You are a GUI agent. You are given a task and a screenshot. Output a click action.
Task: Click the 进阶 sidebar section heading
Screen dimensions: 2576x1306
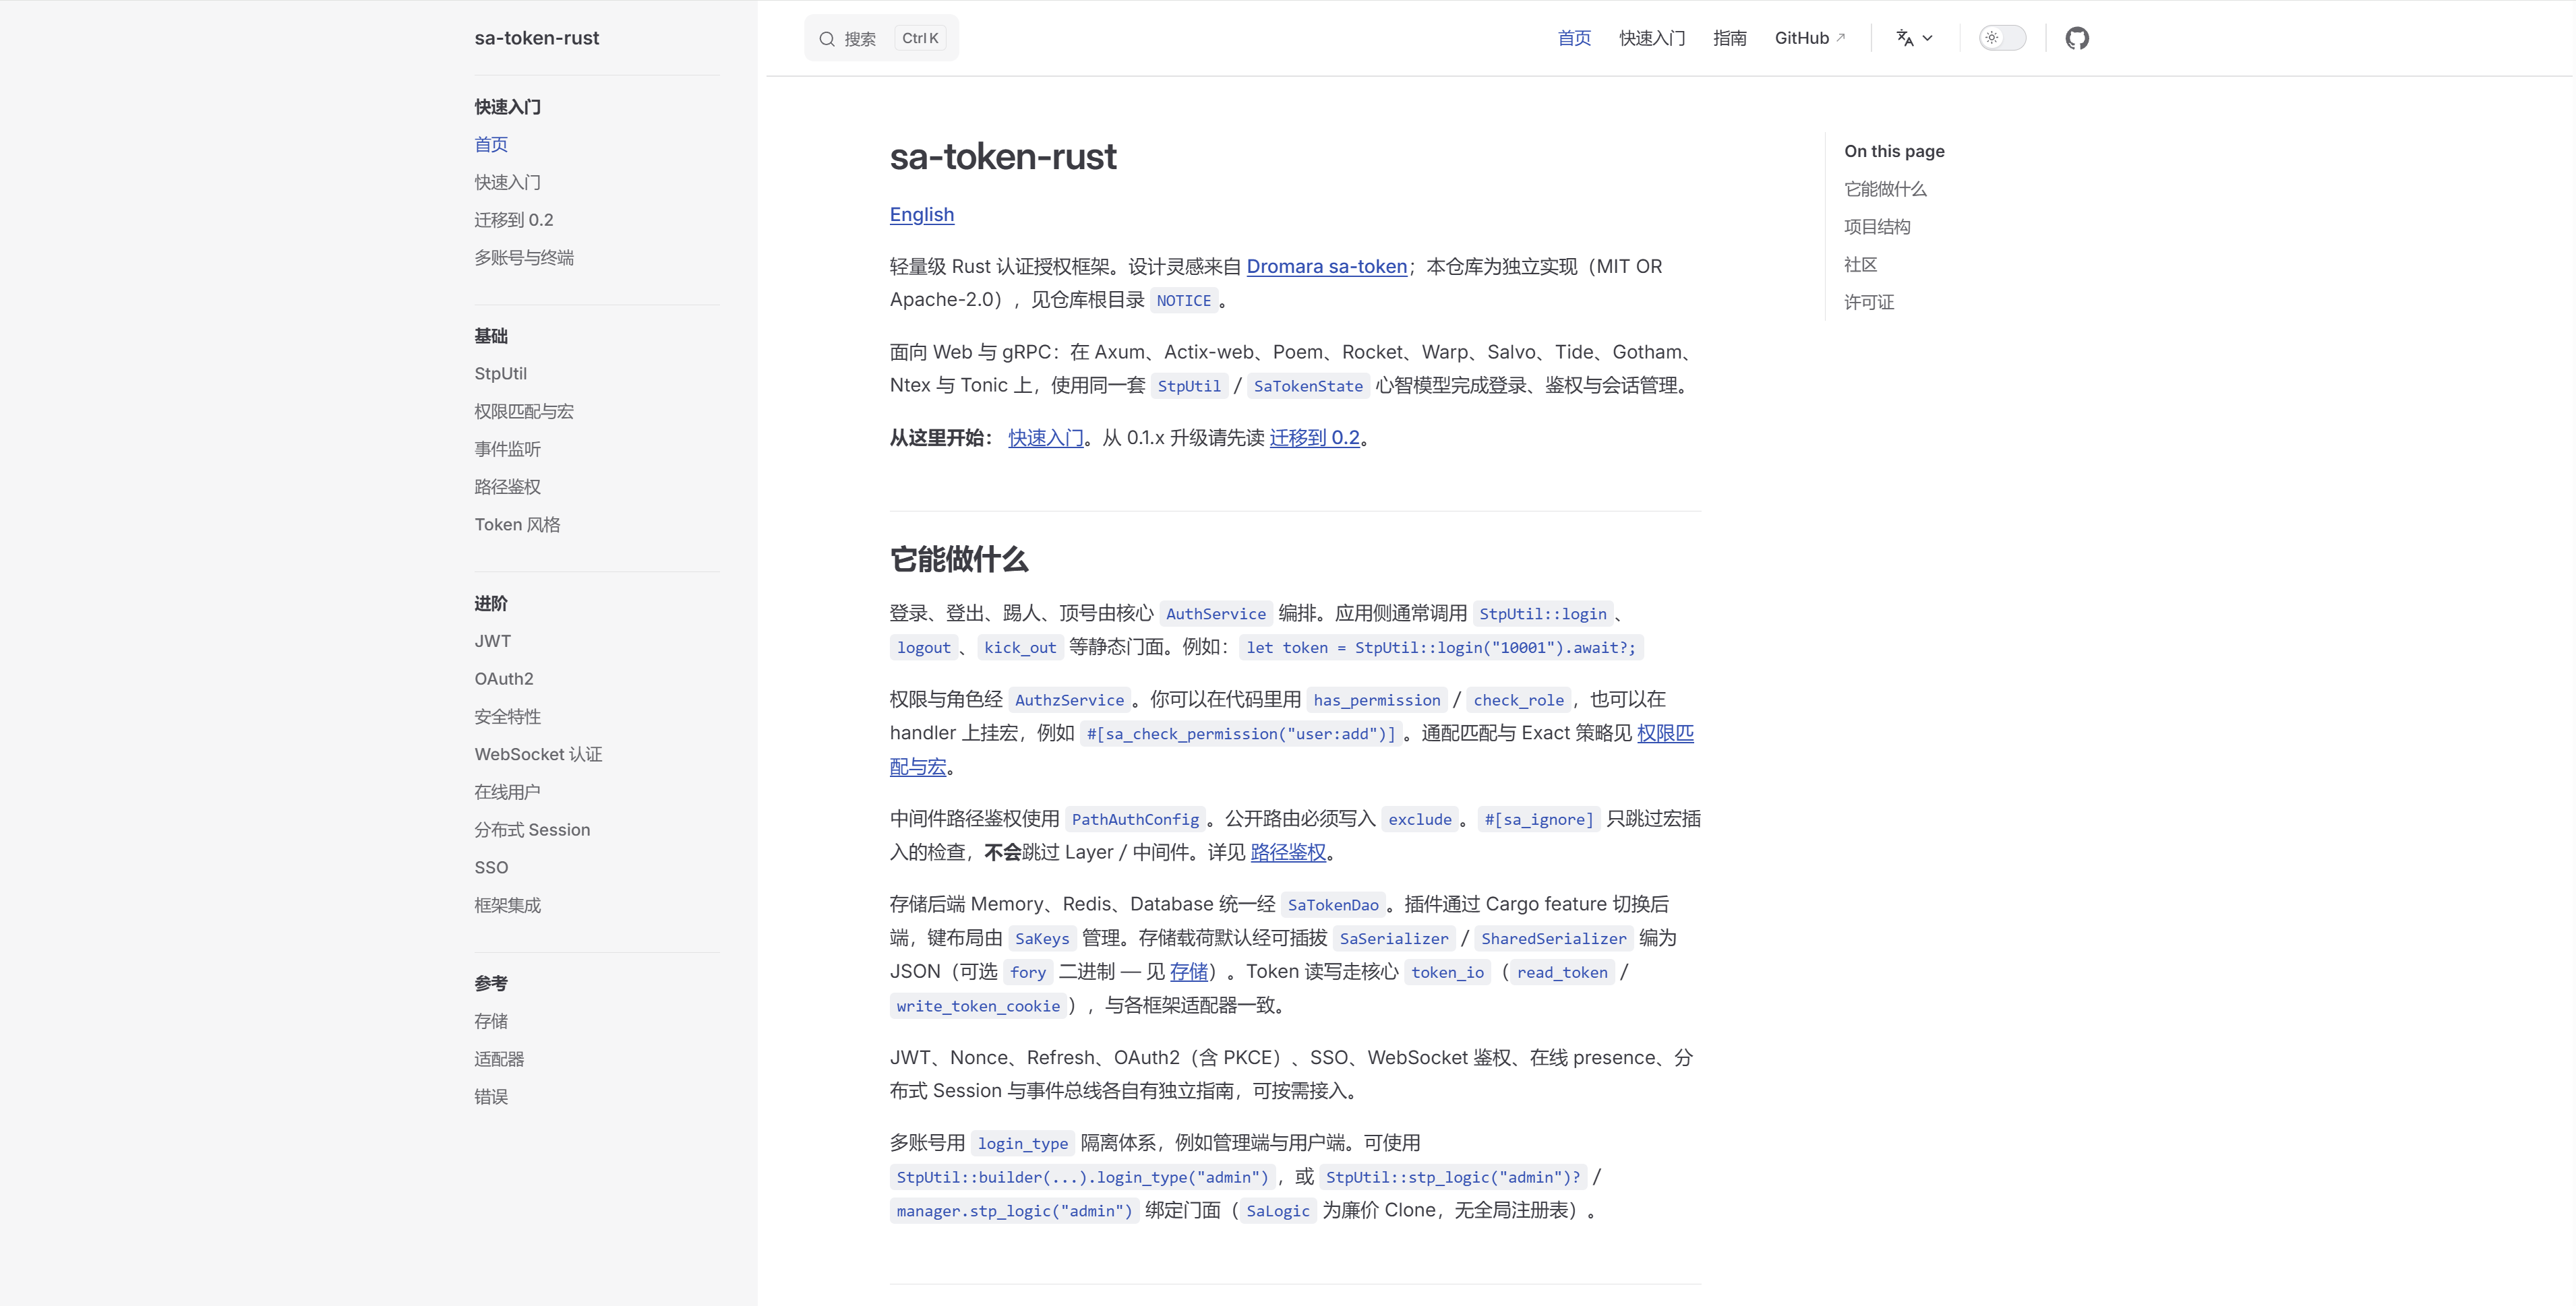pyautogui.click(x=491, y=604)
